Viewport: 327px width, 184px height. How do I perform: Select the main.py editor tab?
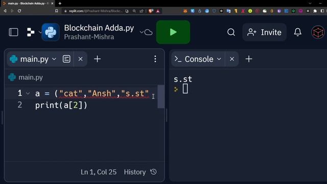34,59
